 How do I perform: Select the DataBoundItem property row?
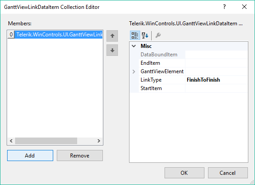click(x=189, y=55)
